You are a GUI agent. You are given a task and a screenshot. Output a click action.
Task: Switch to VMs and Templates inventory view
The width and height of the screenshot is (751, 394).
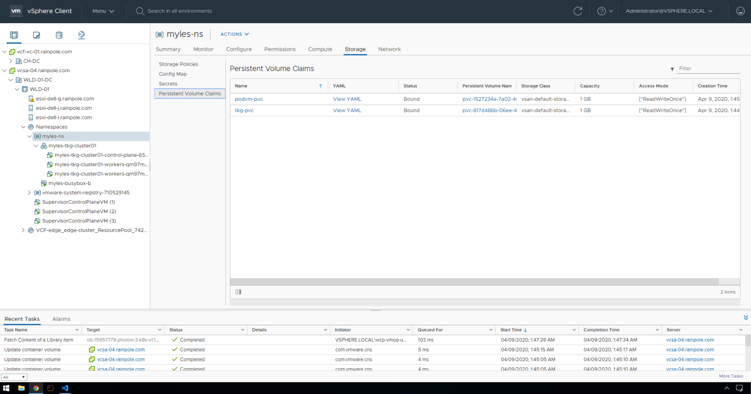tap(37, 35)
